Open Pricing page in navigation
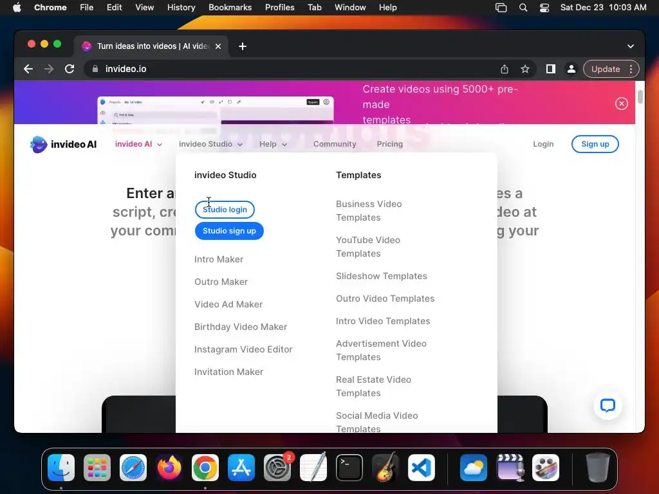Viewport: 659px width, 494px height. point(389,144)
